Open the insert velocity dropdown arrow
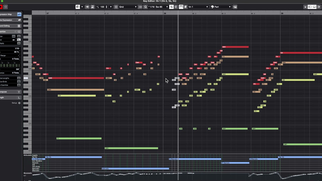 tap(111, 7)
